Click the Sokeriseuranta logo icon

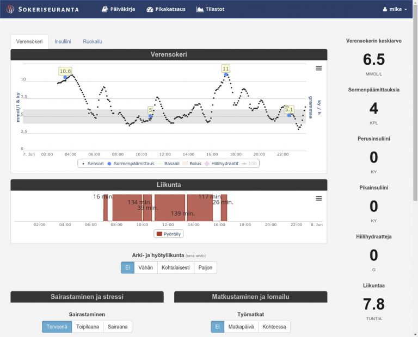point(10,9)
